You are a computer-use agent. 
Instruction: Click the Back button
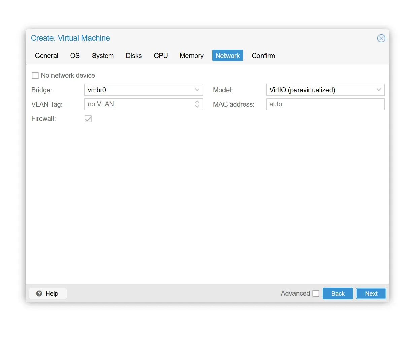(x=338, y=294)
